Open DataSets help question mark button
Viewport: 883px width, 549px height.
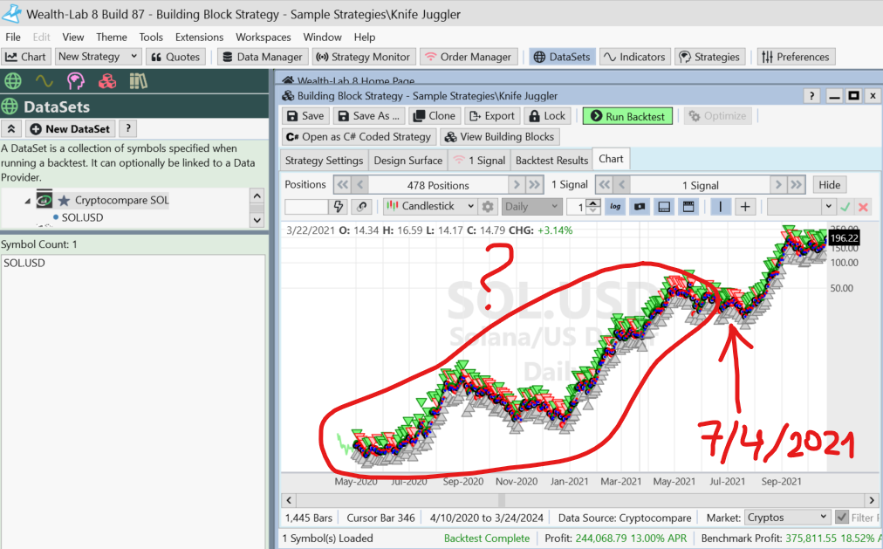coord(128,128)
